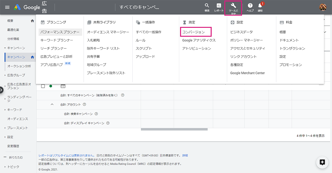
Task: Open Google Merchant Center menu item
Action: (x=248, y=73)
